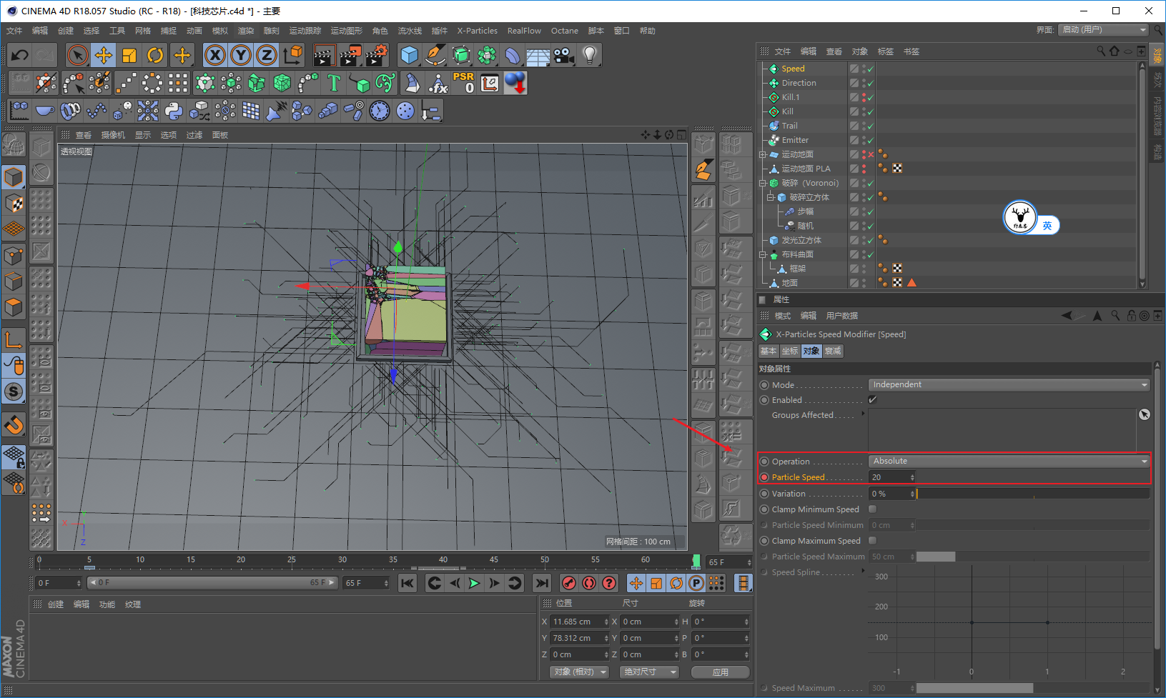Viewport: 1166px width, 698px height.
Task: Open the material manager 创建 menu
Action: 56,604
